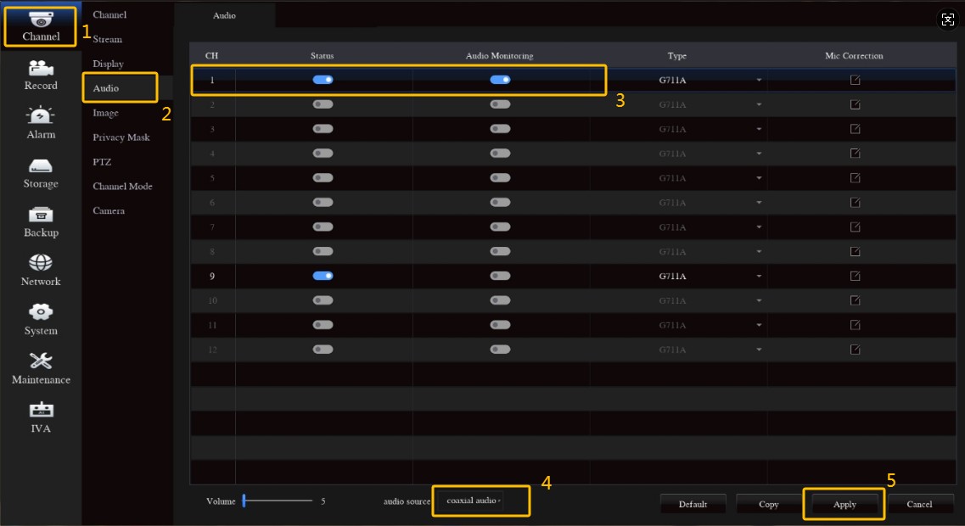Open the IVA analytics icon
965x526 pixels.
click(41, 410)
